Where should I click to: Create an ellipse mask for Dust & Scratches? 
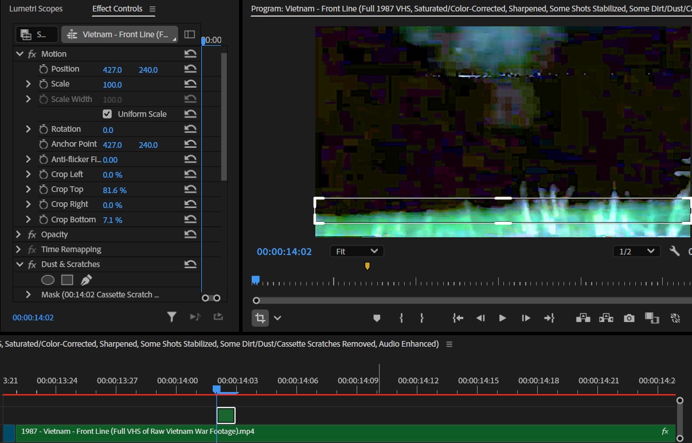48,280
